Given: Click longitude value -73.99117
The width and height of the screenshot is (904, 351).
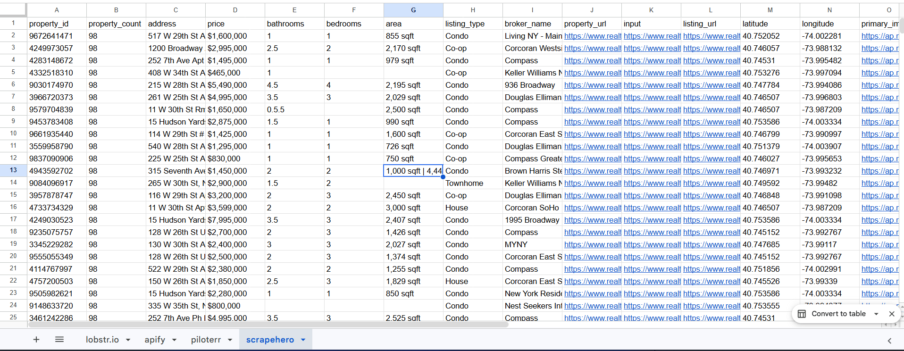Looking at the screenshot, I should coord(829,244).
